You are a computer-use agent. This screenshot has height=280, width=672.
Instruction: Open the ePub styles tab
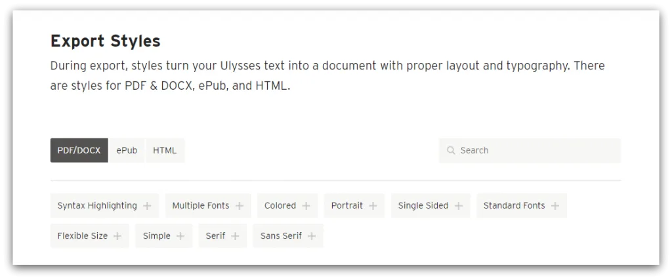point(127,150)
